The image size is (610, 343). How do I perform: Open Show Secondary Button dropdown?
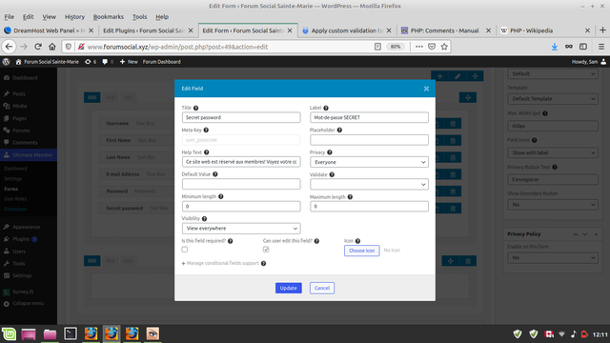click(x=553, y=205)
